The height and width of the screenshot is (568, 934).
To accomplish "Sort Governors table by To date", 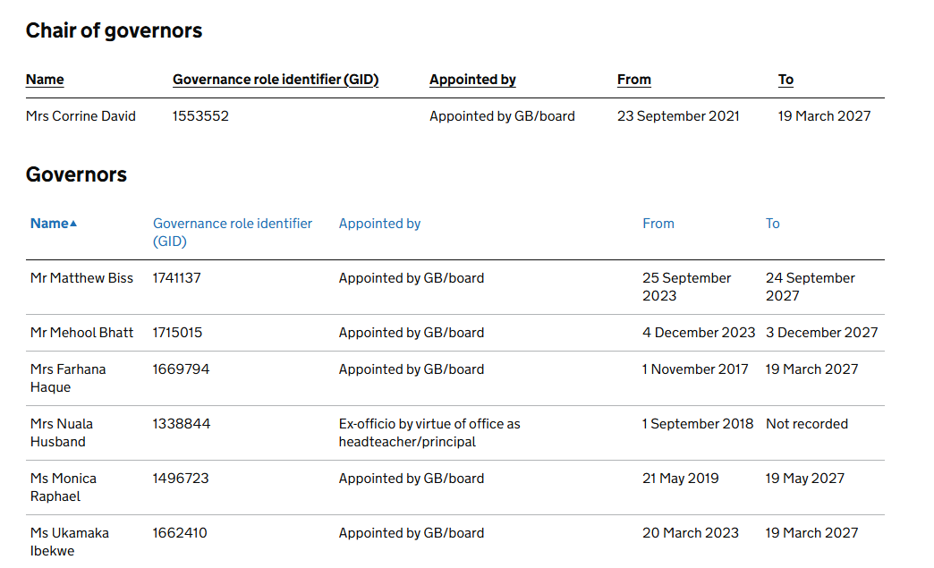I will click(772, 224).
